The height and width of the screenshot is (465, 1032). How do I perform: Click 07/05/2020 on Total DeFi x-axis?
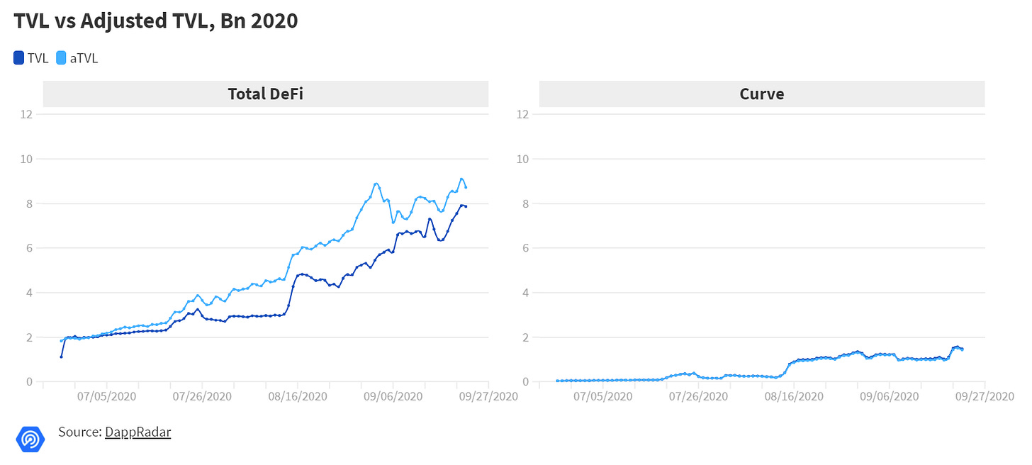[106, 396]
